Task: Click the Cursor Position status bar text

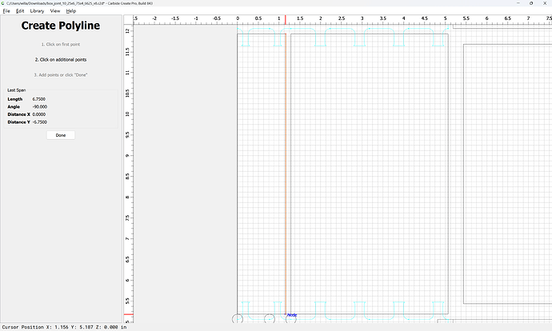Action: (65, 327)
